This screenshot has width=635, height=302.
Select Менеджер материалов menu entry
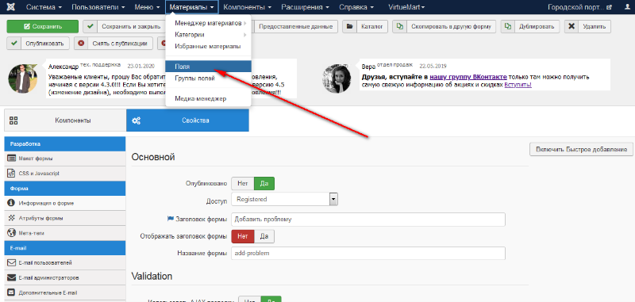click(x=209, y=23)
